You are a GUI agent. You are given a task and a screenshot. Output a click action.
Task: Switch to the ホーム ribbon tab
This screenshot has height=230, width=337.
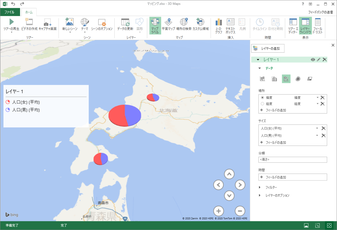coord(29,12)
